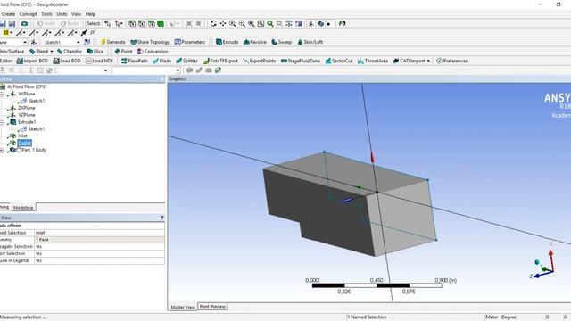Open the yellow layout dropdown icon
The image size is (571, 321).
[x=7, y=33]
